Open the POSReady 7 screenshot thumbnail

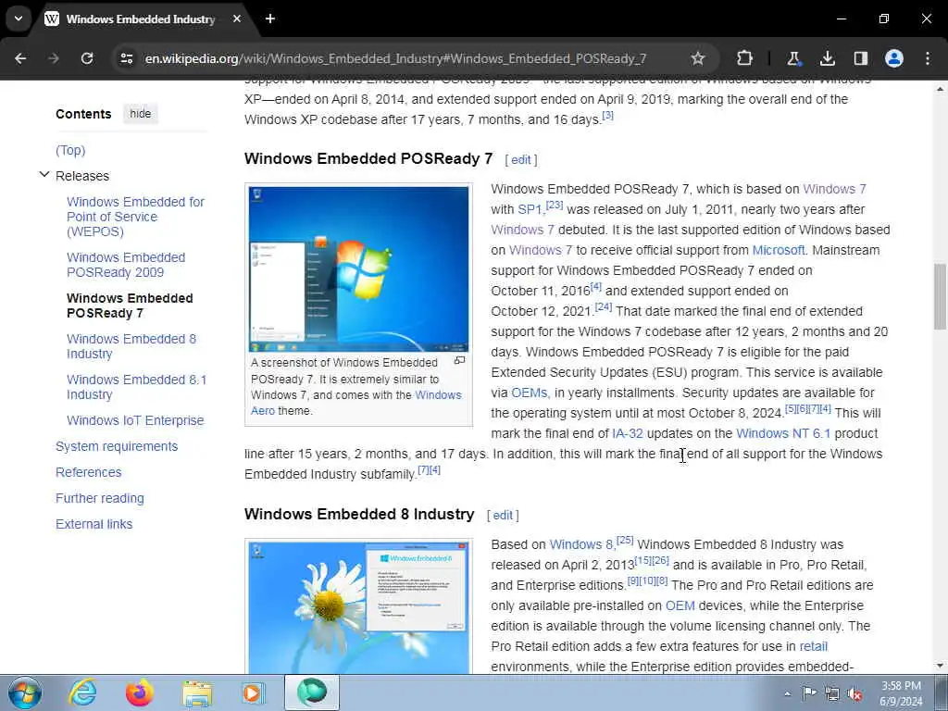(x=358, y=269)
